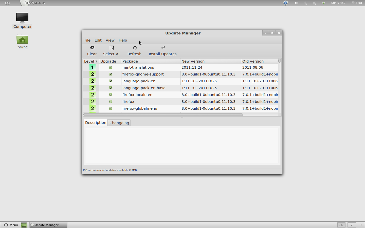Sort by the Level column header
Screen dimensions: 365x228
click(91, 61)
